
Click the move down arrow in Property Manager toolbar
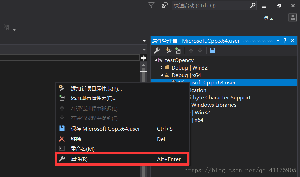200,51
